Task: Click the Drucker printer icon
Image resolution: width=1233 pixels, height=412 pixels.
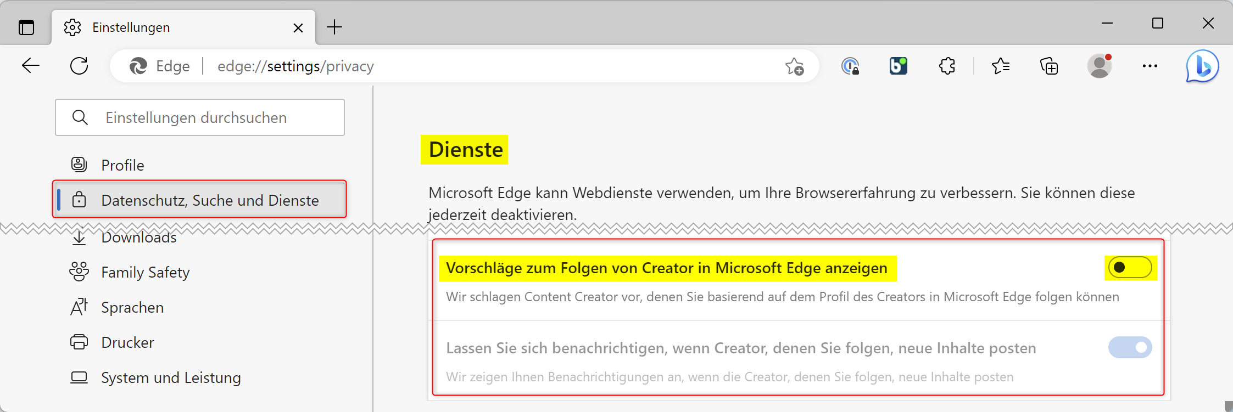Action: [x=79, y=342]
